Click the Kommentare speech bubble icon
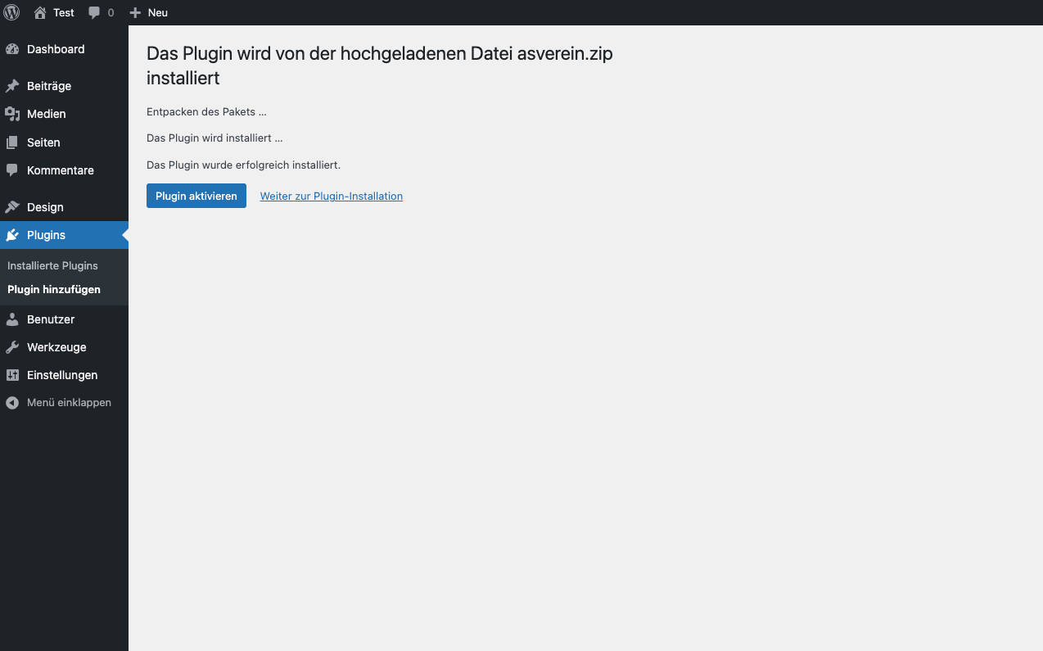This screenshot has height=651, width=1043. tap(12, 170)
